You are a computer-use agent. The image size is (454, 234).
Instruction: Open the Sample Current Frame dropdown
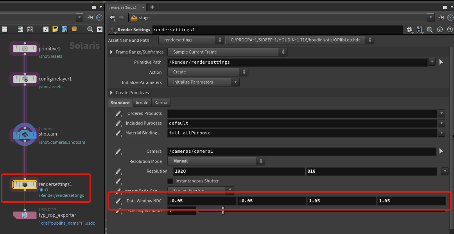(x=227, y=52)
